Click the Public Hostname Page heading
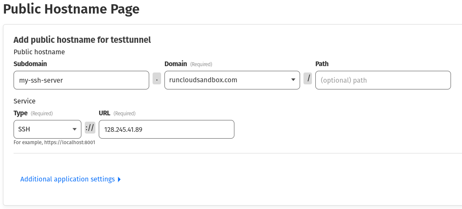The width and height of the screenshot is (462, 209). click(71, 8)
